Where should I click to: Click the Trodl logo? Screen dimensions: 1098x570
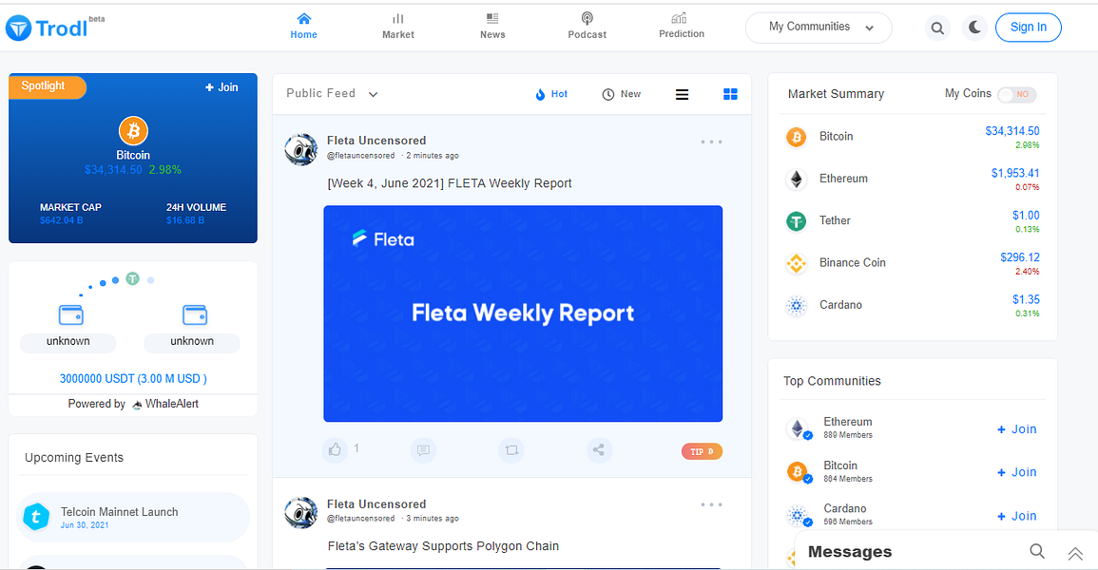pos(54,28)
